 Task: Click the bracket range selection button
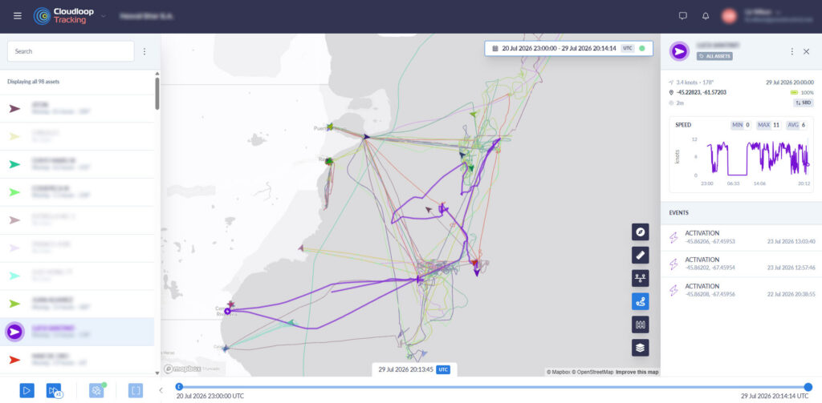click(x=135, y=390)
